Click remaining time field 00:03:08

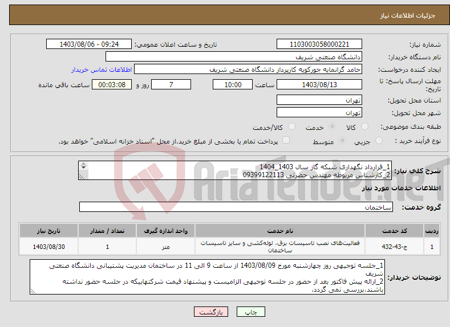click(112, 84)
